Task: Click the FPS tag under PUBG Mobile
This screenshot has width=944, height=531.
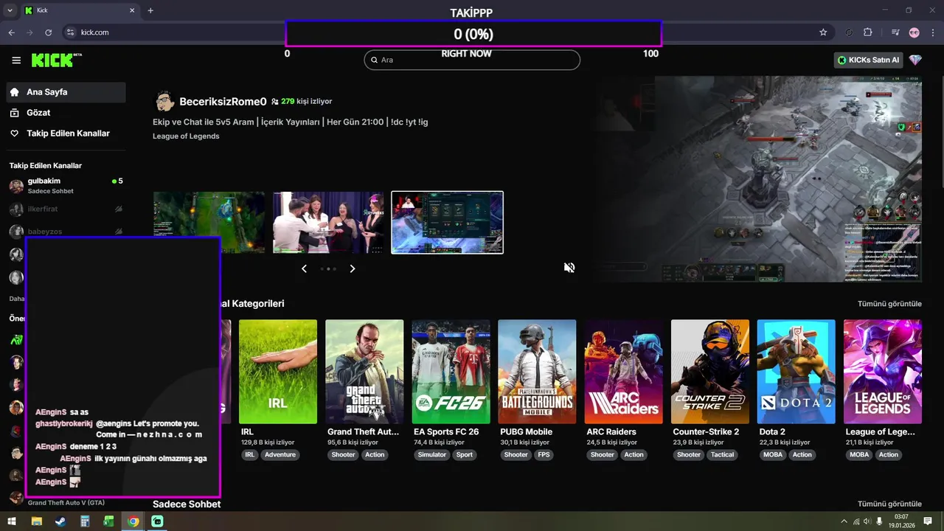Action: (544, 455)
